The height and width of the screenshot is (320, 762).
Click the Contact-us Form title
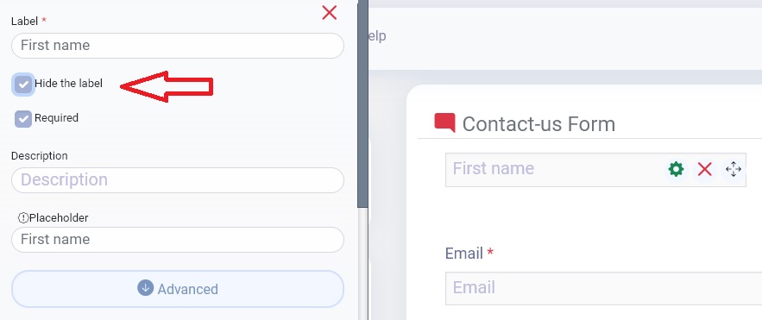point(538,124)
